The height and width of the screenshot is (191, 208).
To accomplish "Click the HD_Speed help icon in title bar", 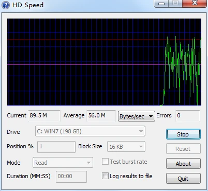I will (x=6, y=5).
